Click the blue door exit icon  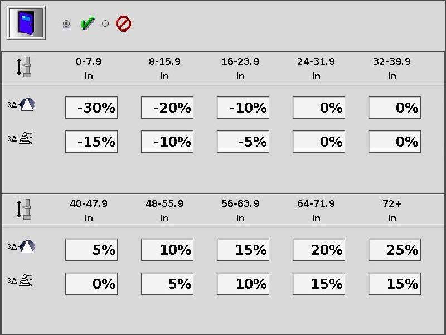pos(26,23)
